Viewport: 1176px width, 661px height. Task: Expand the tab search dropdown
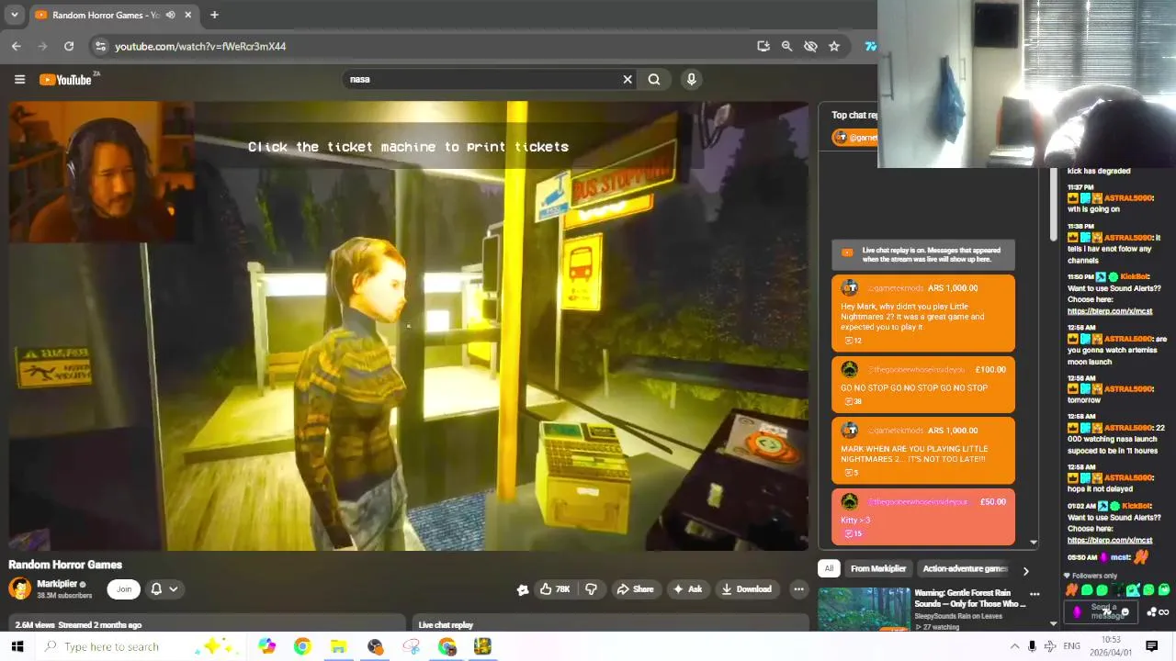[14, 15]
